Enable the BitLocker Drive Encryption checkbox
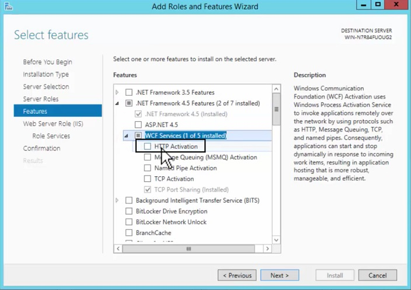Viewport: 411px width, 290px height. coord(128,211)
